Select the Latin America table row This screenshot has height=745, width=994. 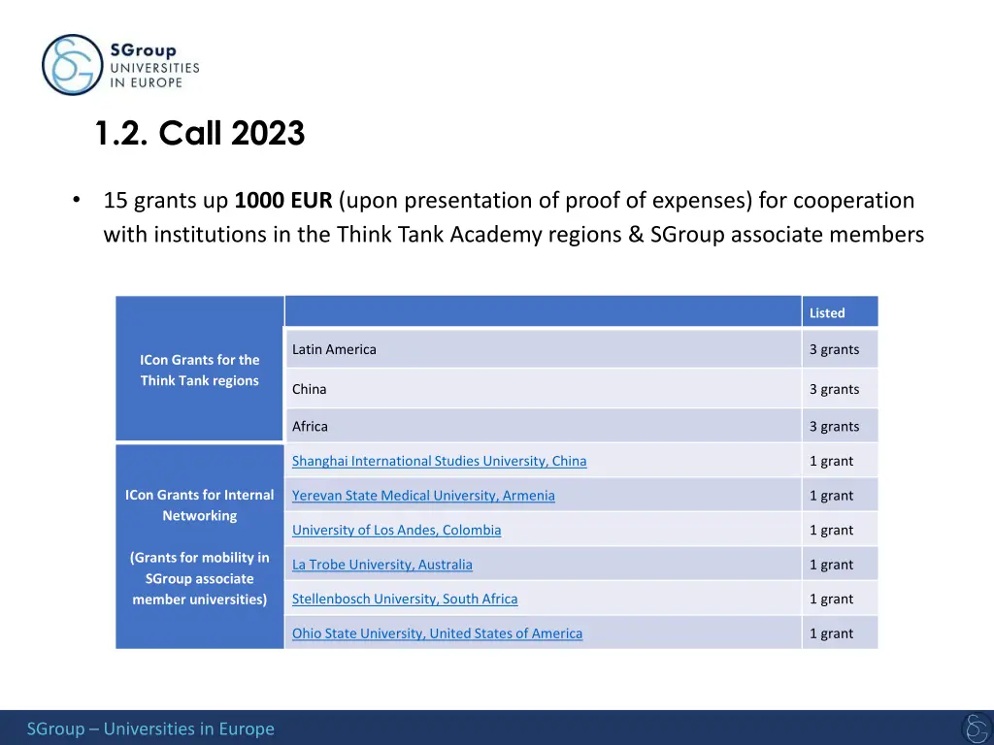point(543,349)
